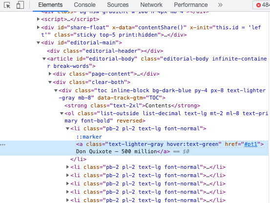Viewport: 270px width, 203px height.
Task: Toggle the device toolbar icon
Action: 20,5
